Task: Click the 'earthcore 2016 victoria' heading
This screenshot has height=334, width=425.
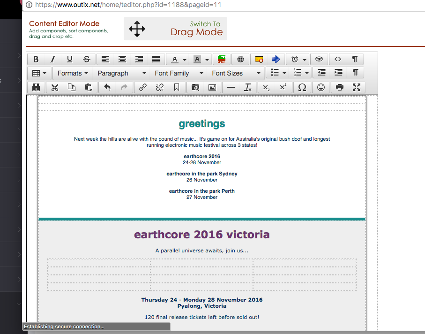Action: pos(202,235)
